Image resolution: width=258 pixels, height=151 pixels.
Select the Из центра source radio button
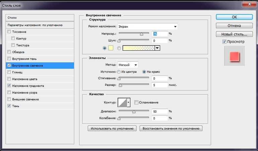(x=119, y=71)
